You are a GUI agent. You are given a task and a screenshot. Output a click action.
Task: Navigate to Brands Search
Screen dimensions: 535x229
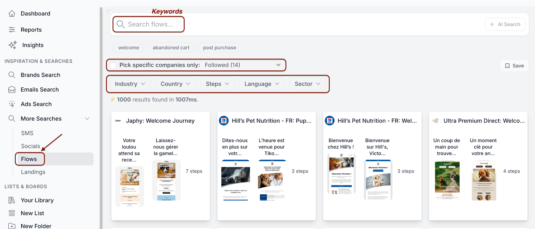(x=40, y=75)
